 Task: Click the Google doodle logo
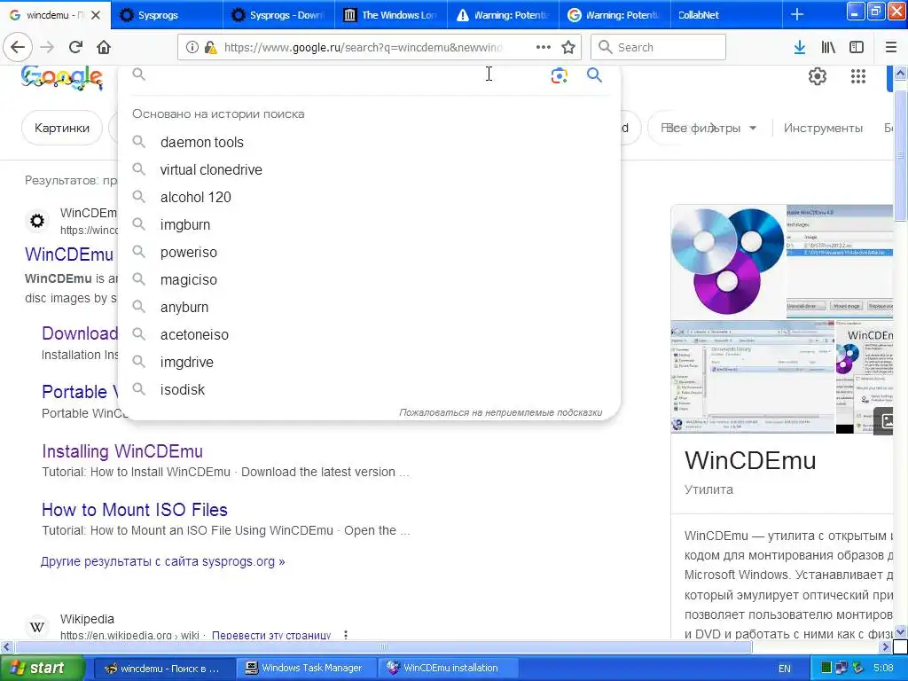61,78
